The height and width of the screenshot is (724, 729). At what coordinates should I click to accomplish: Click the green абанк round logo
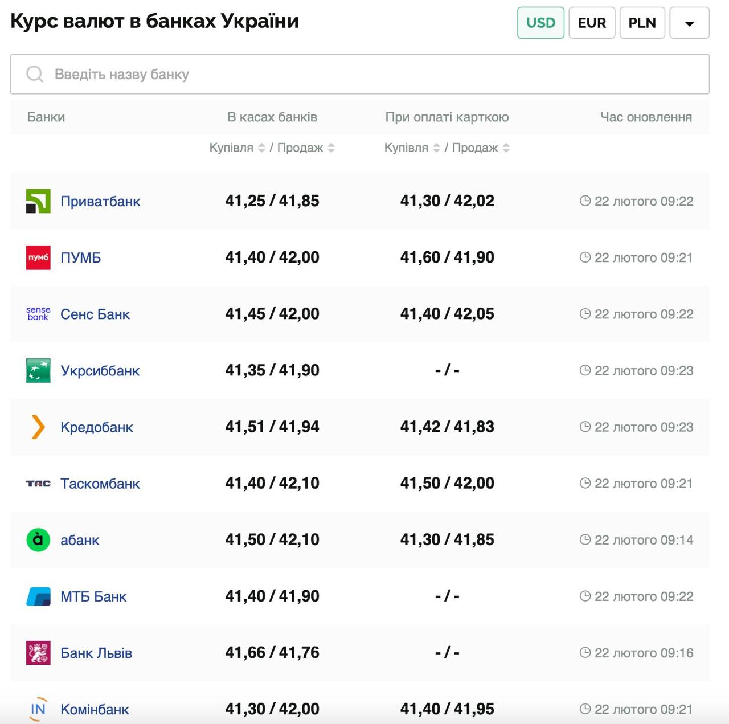pyautogui.click(x=38, y=539)
